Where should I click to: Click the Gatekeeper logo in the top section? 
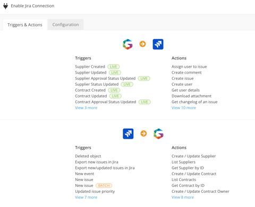click(x=127, y=44)
